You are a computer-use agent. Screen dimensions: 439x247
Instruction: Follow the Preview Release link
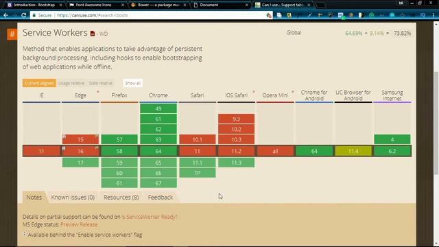pyautogui.click(x=79, y=224)
